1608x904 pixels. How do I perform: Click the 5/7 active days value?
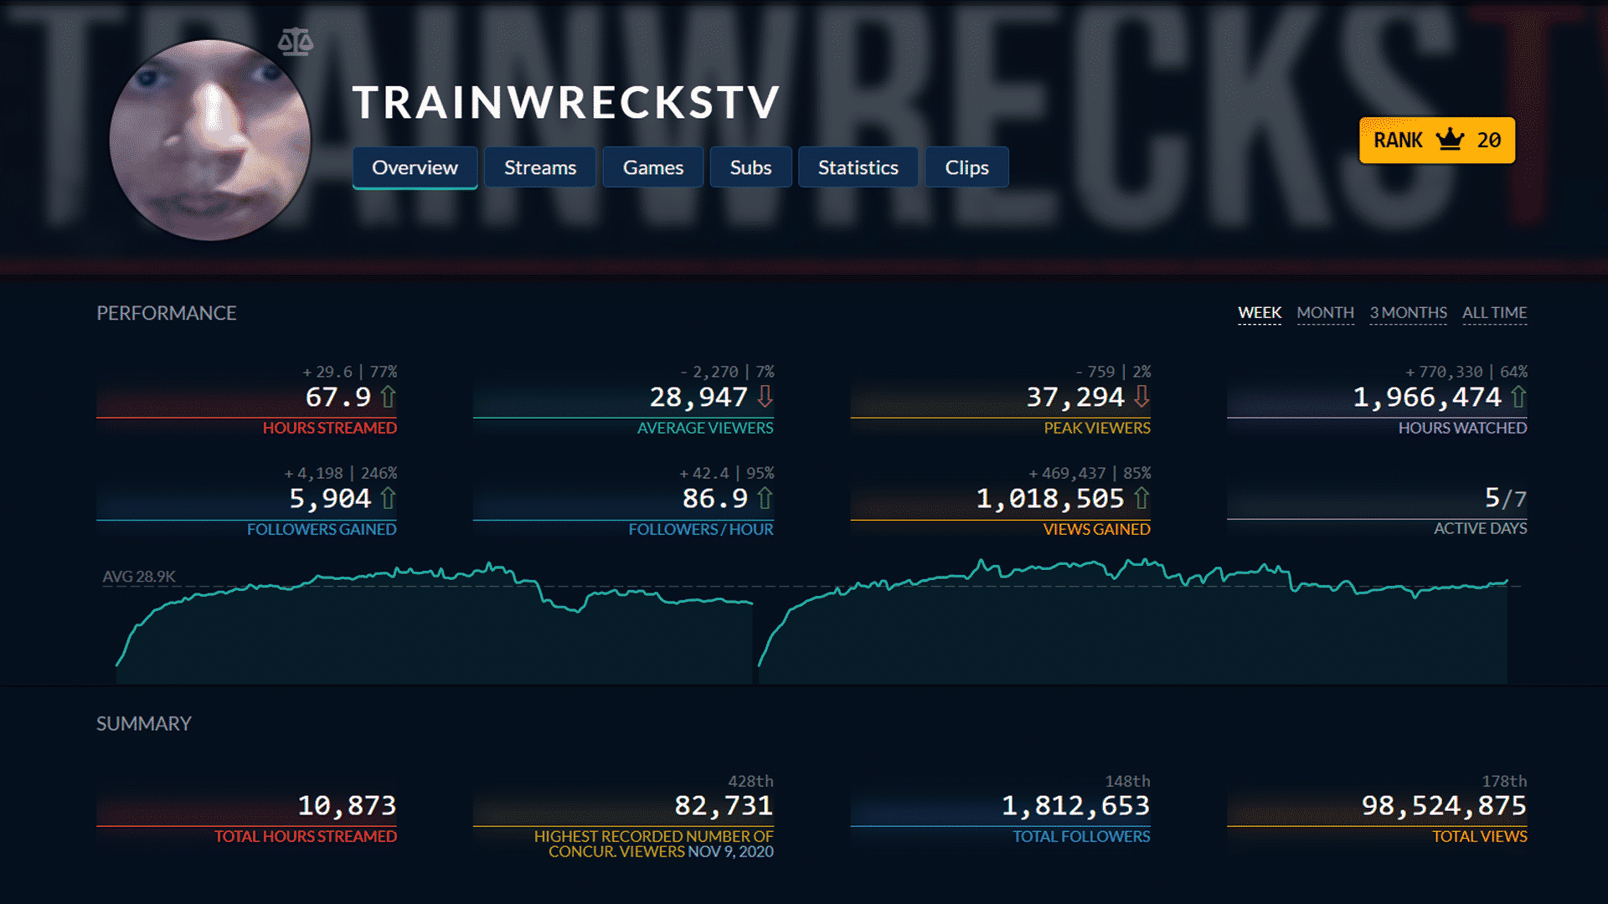click(1505, 498)
